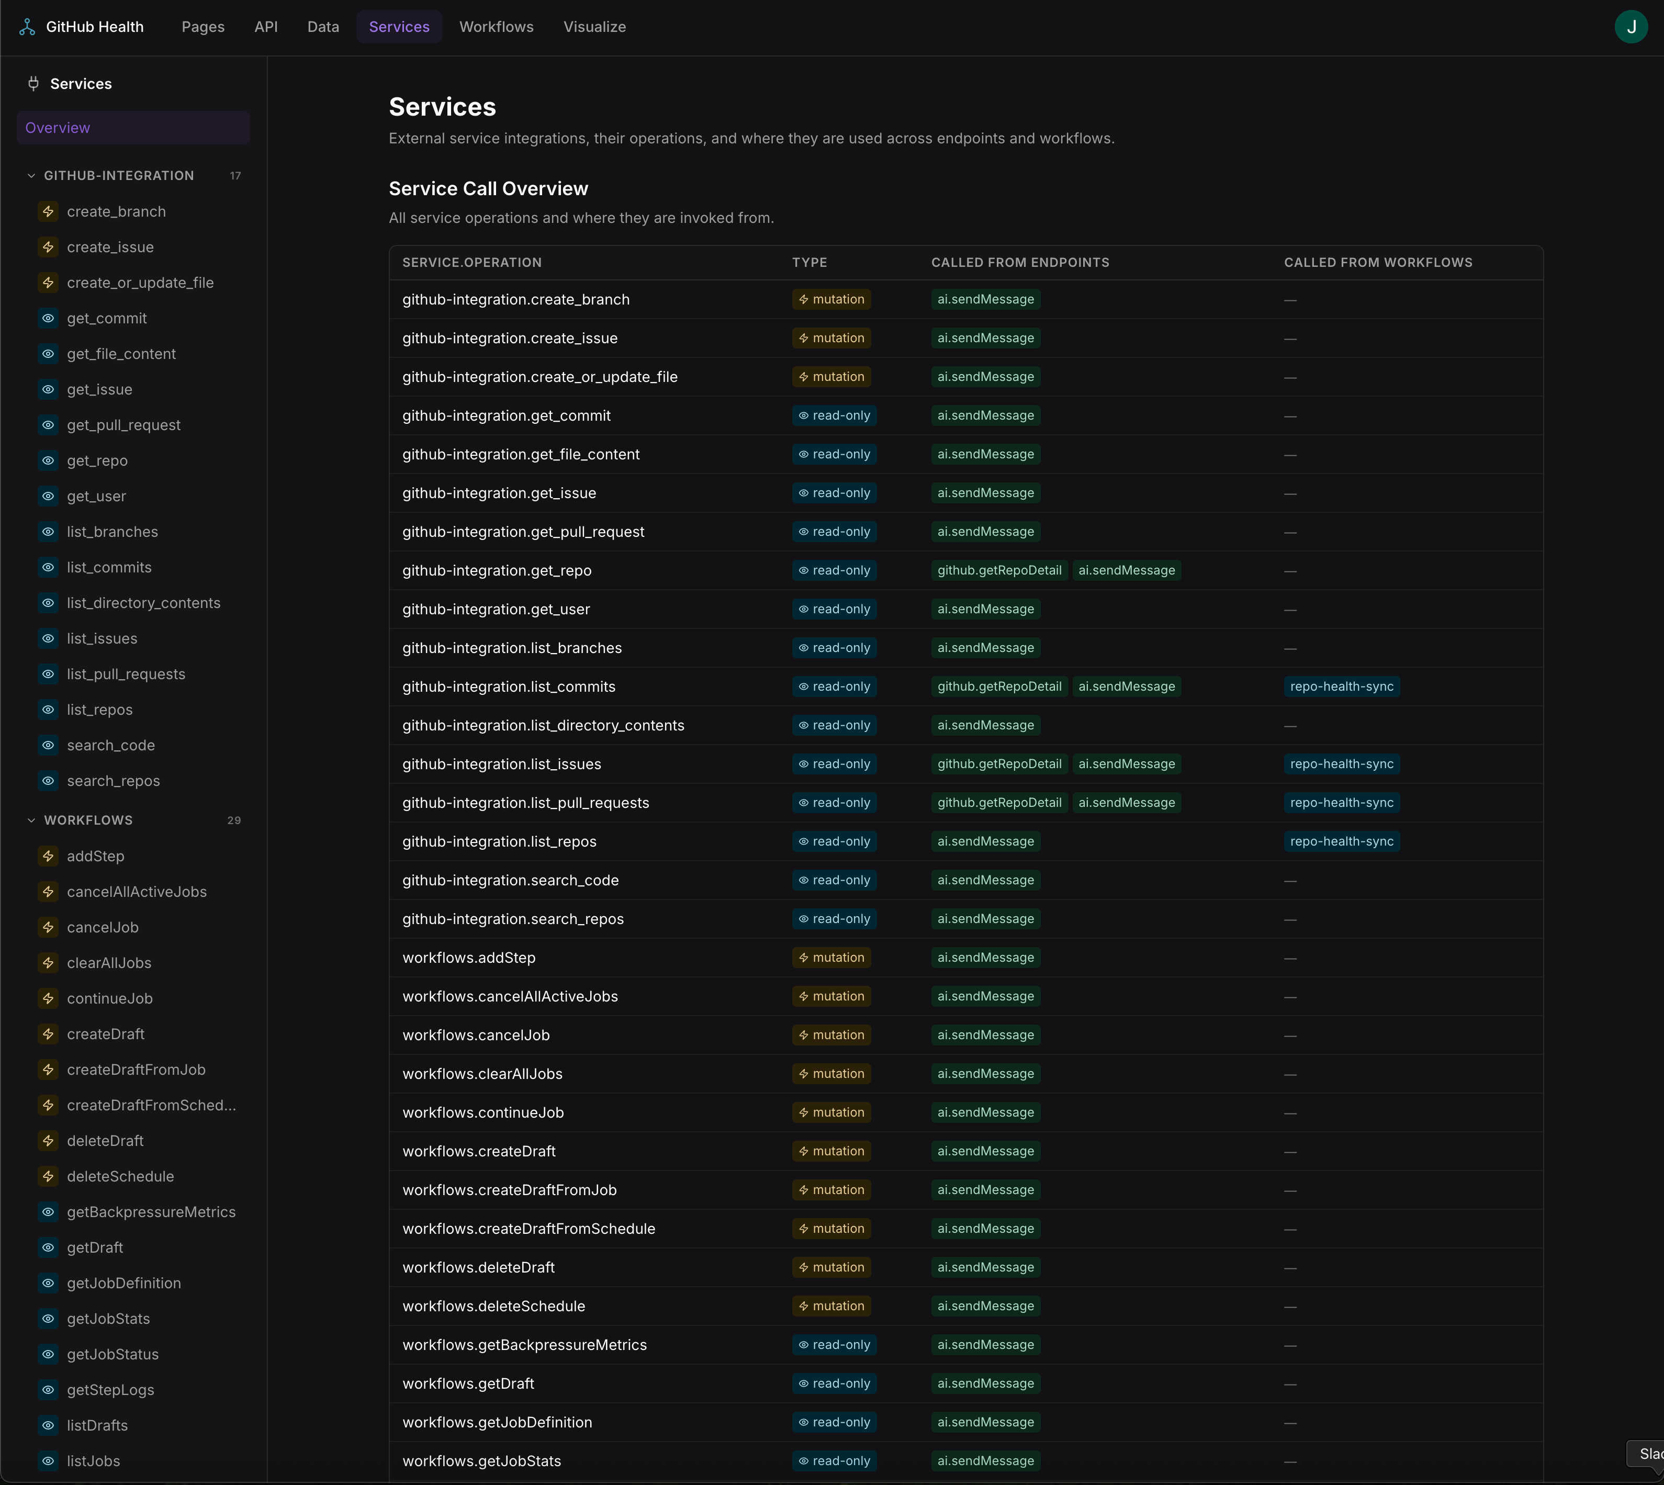Viewport: 1664px width, 1485px height.
Task: Click the mutation badge in workflows.addStep row
Action: [x=831, y=958]
